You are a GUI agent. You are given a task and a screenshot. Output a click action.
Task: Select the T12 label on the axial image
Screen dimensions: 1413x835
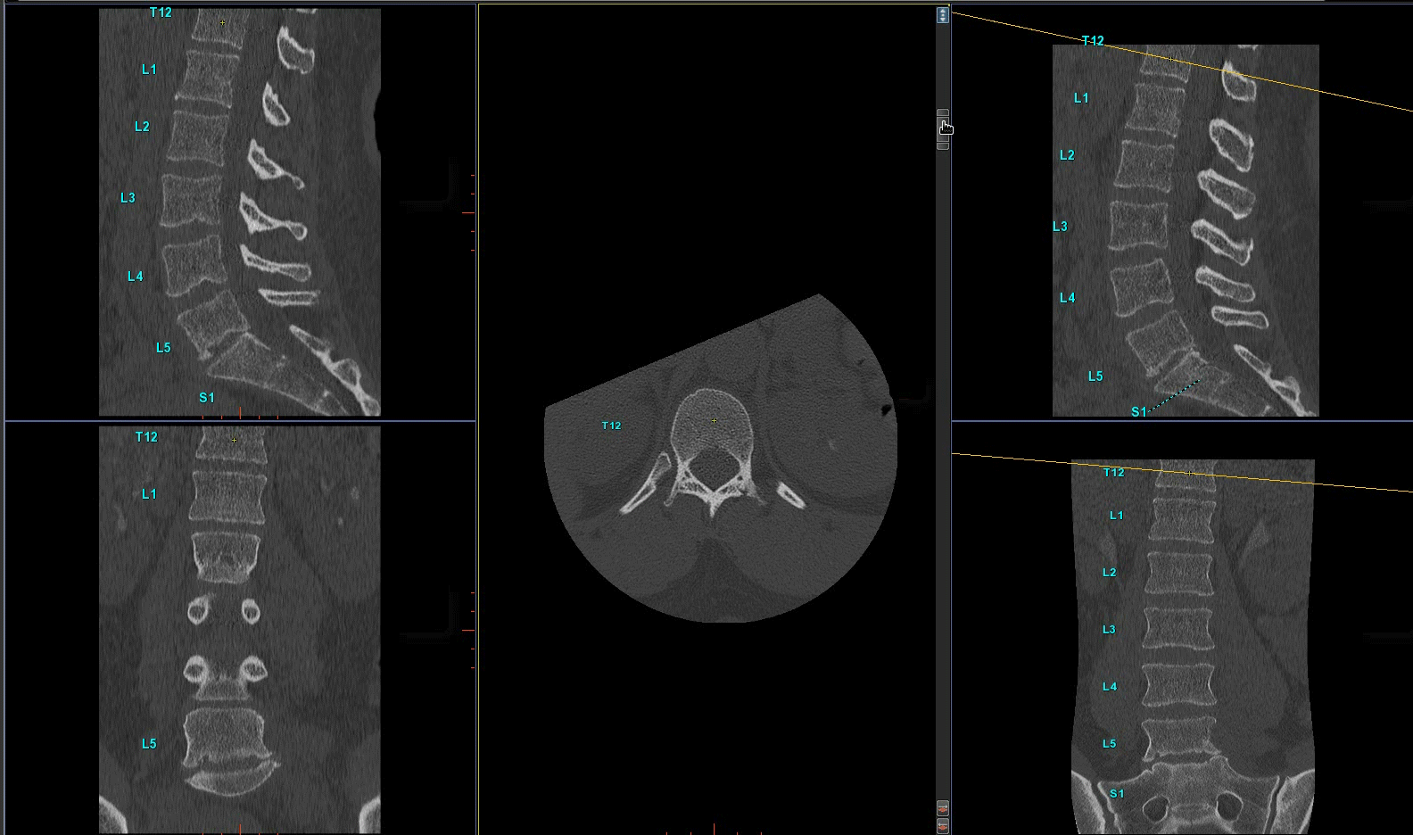(611, 426)
